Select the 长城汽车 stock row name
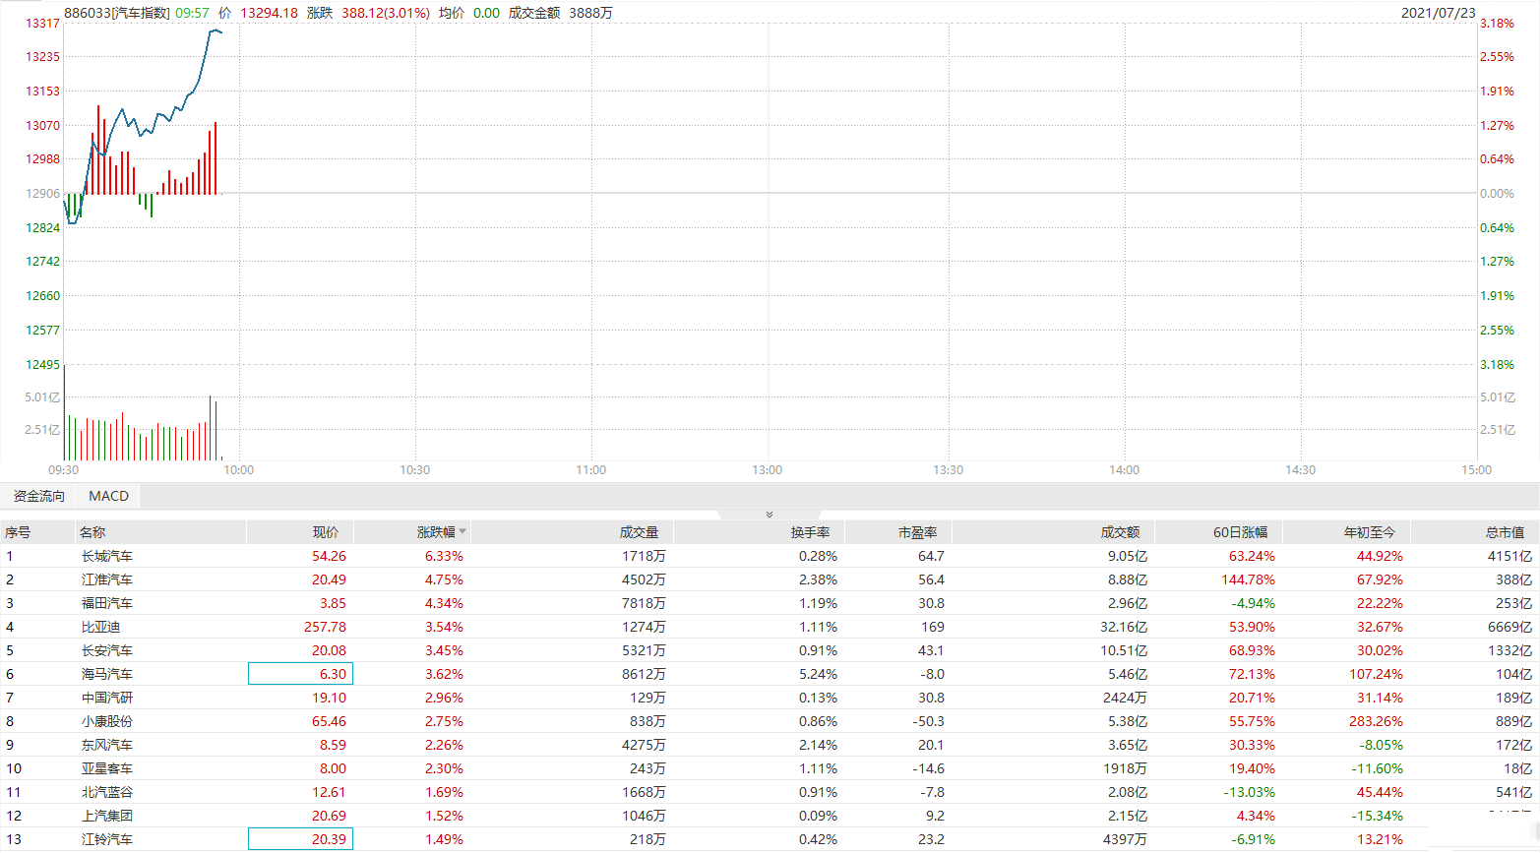 click(x=107, y=556)
